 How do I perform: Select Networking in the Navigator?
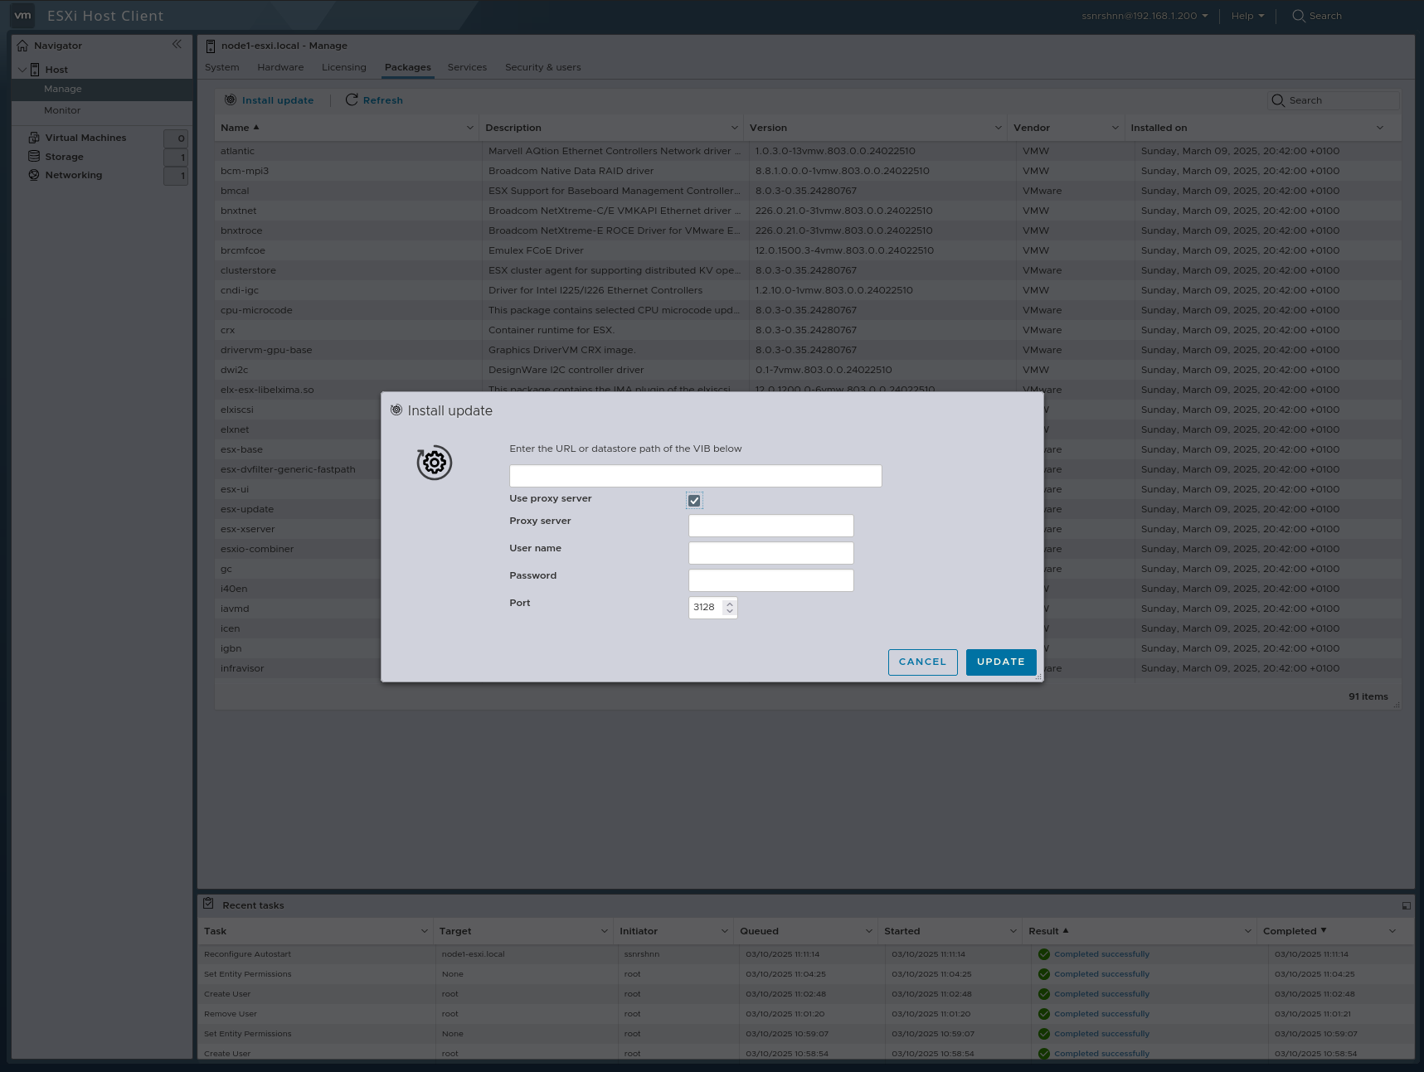tap(73, 175)
